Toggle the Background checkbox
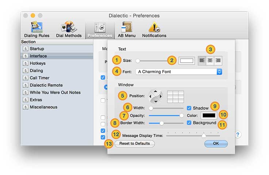269x175 pixels. tap(189, 123)
